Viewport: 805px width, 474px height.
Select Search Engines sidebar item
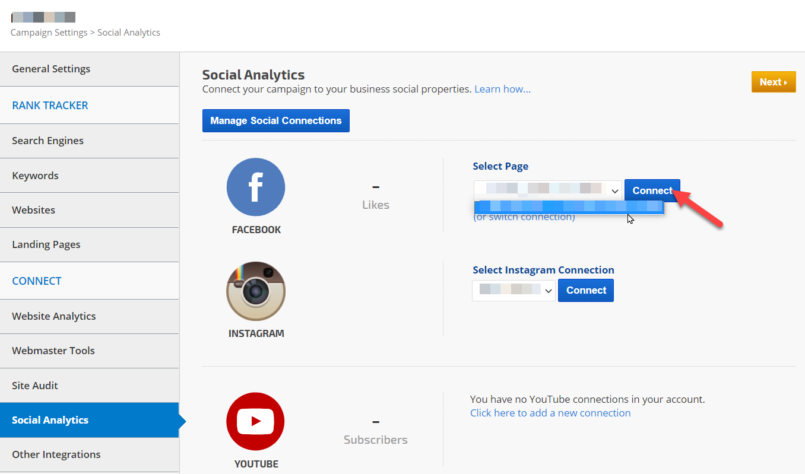[47, 141]
